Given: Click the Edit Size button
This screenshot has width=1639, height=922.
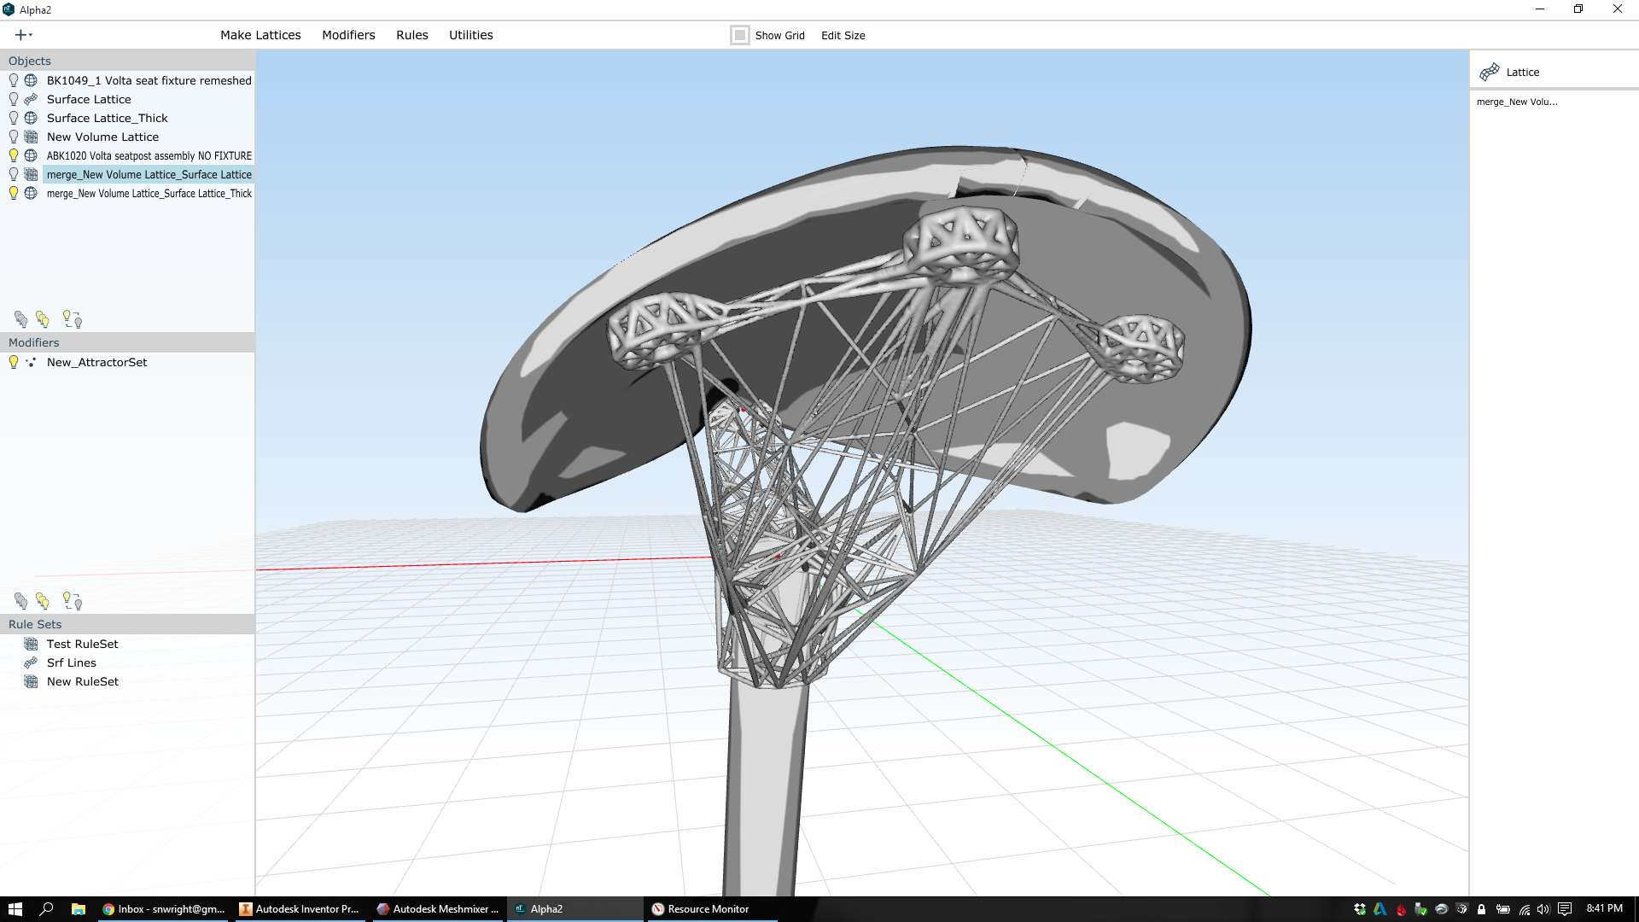Looking at the screenshot, I should point(843,36).
